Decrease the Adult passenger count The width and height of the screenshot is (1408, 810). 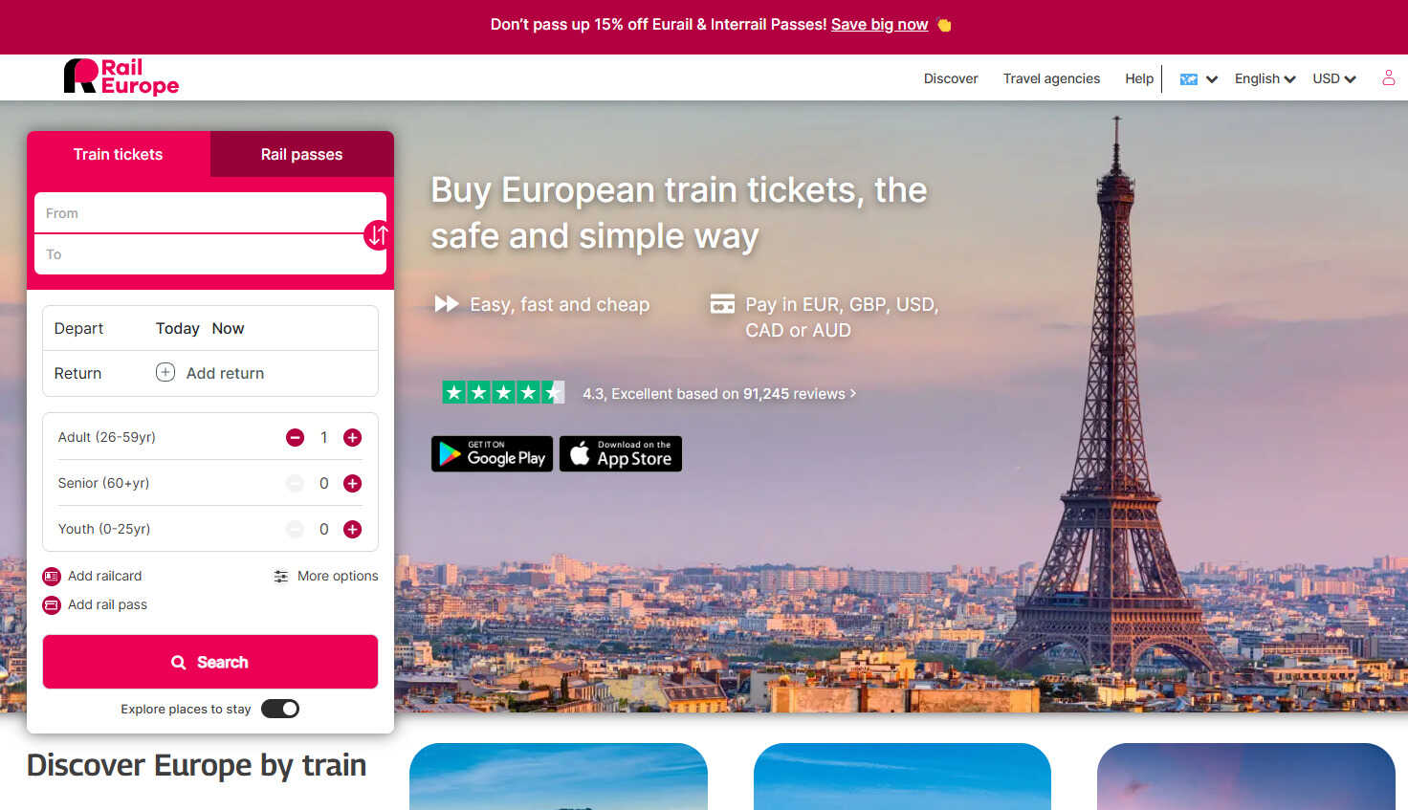(295, 438)
